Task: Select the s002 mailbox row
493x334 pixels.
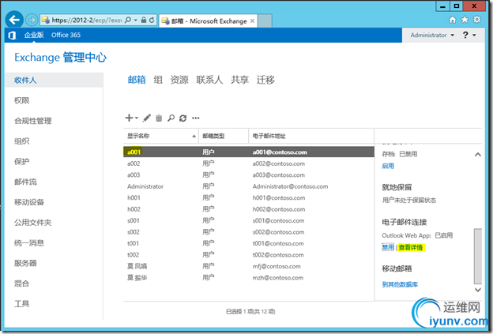Action: pyautogui.click(x=249, y=232)
